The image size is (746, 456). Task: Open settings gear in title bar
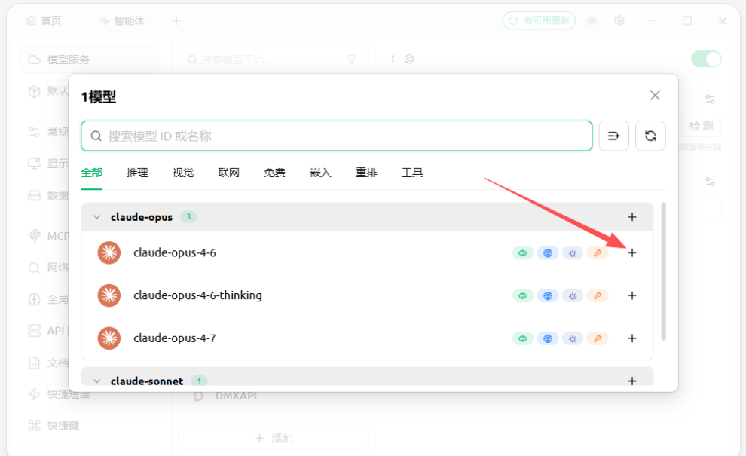[619, 21]
